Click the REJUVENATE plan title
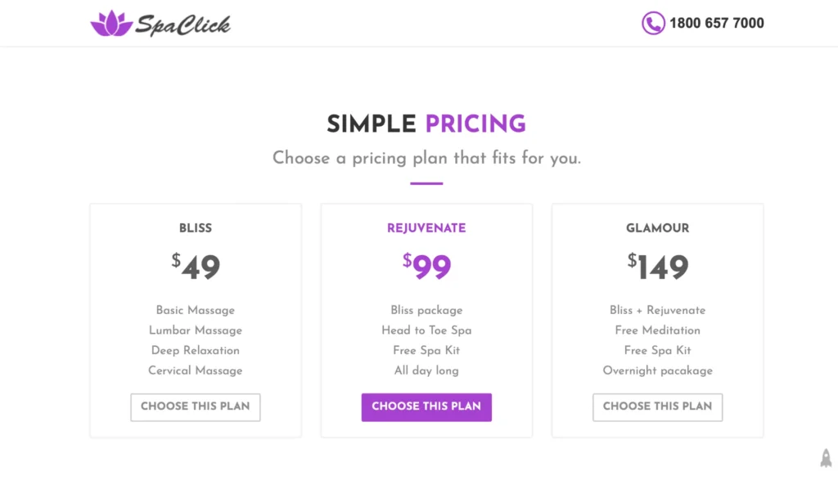 pyautogui.click(x=426, y=228)
